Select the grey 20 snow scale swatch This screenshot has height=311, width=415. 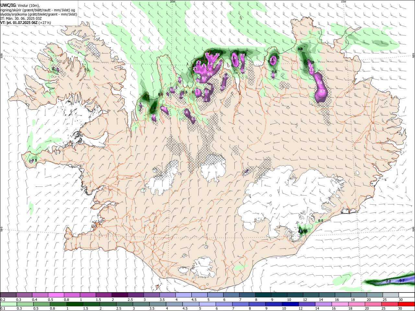coord(375,295)
